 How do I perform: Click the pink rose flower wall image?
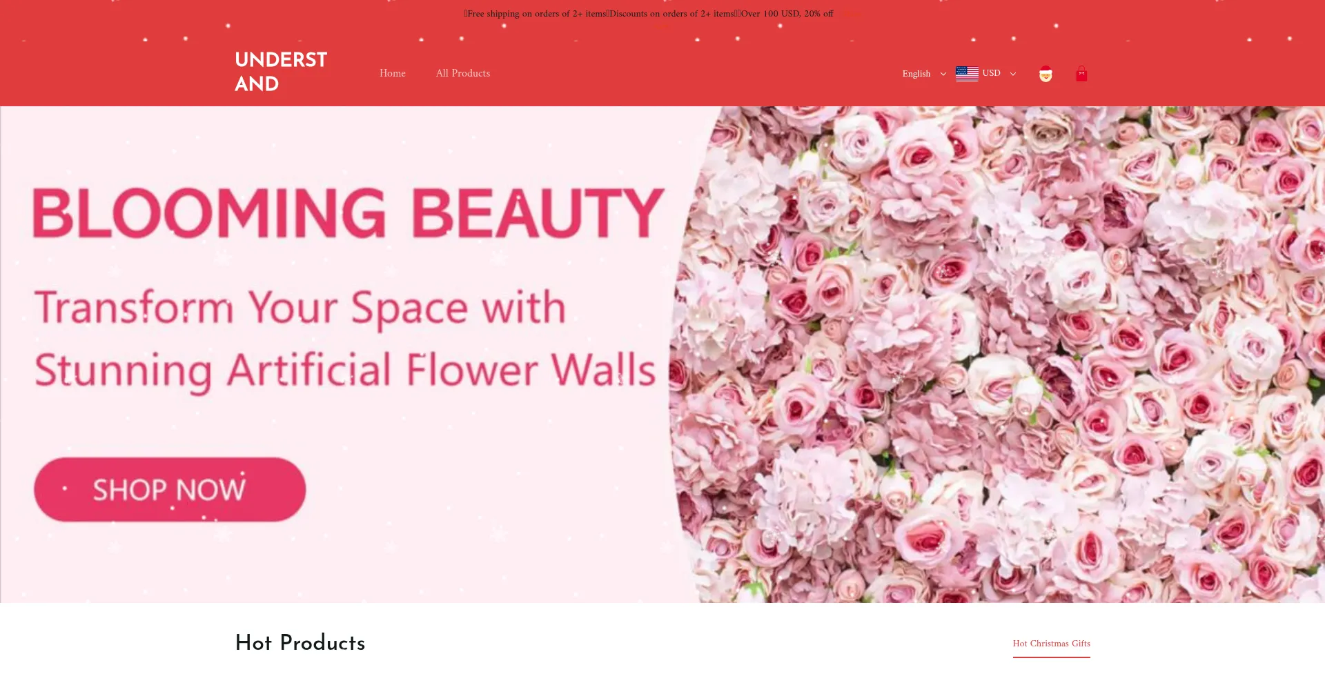pos(997,354)
